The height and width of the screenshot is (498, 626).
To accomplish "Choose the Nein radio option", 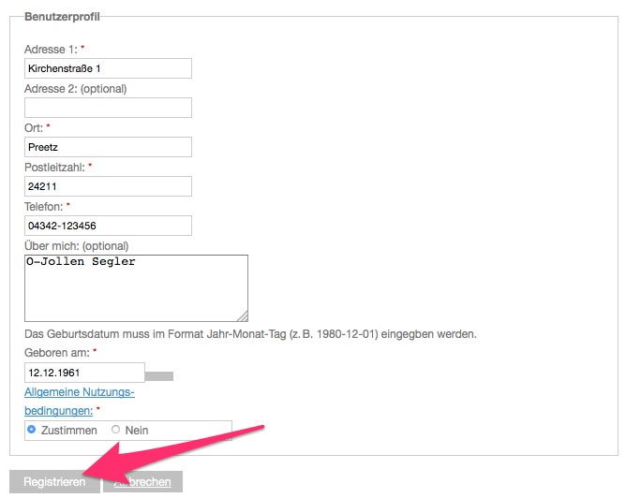I will (x=116, y=430).
